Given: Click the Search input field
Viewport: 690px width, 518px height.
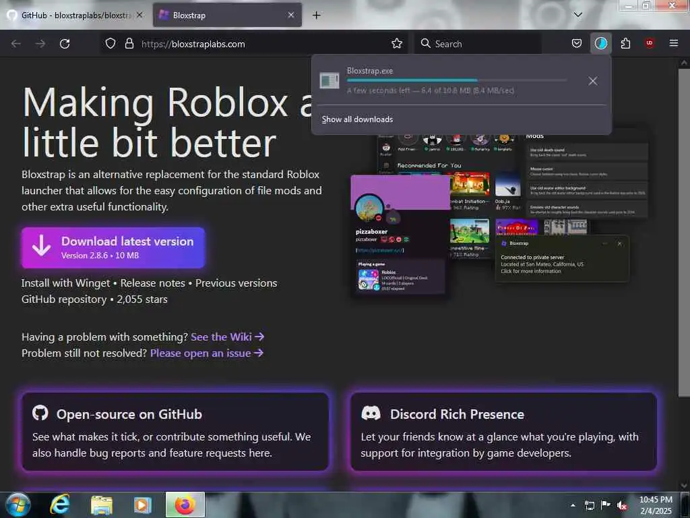Looking at the screenshot, I should pos(478,44).
